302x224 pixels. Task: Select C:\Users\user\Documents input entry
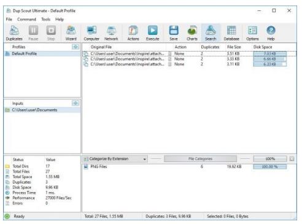(x=42, y=110)
